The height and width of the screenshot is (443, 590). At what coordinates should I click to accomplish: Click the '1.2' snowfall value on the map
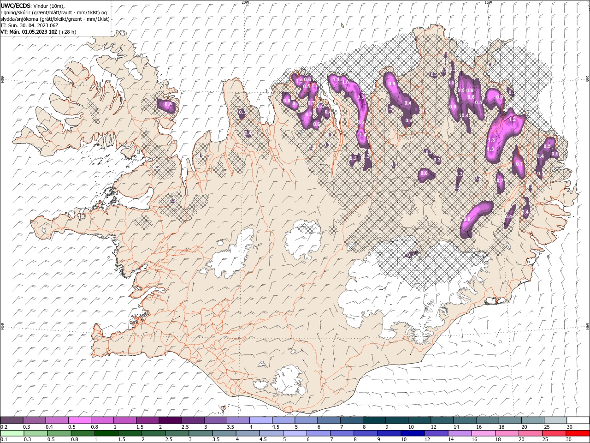pos(512,119)
